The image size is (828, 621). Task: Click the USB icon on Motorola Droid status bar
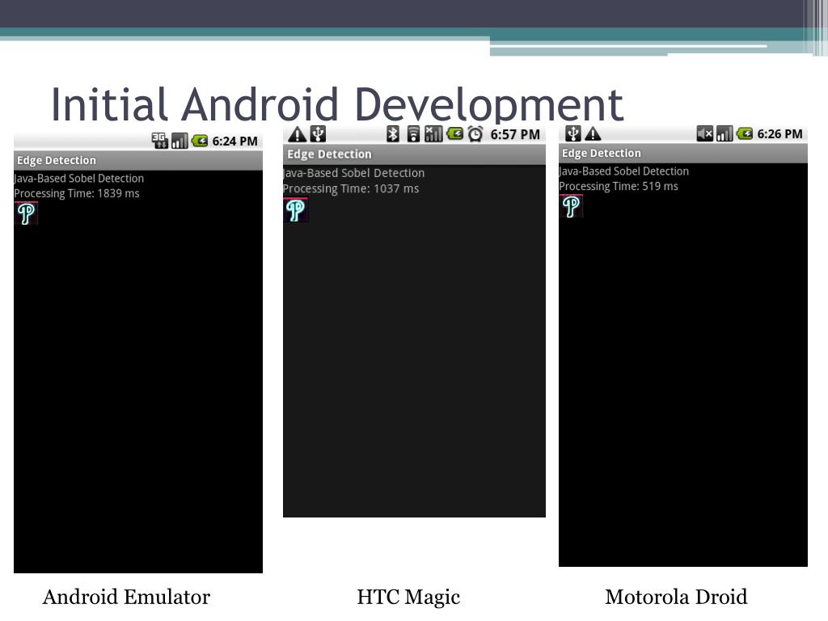(573, 133)
